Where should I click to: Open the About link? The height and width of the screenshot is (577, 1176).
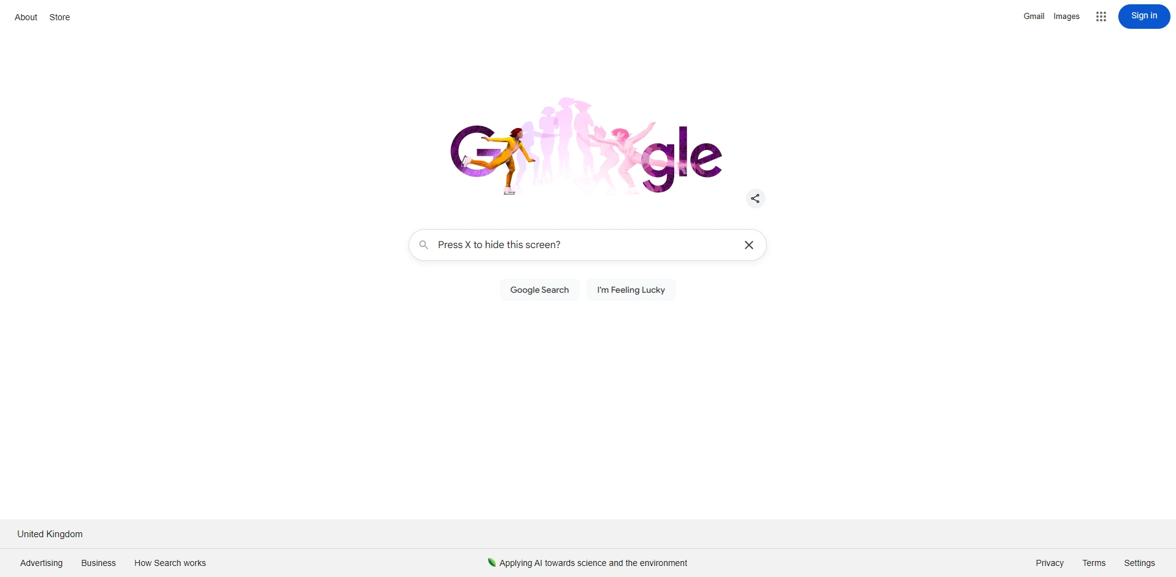pos(26,17)
